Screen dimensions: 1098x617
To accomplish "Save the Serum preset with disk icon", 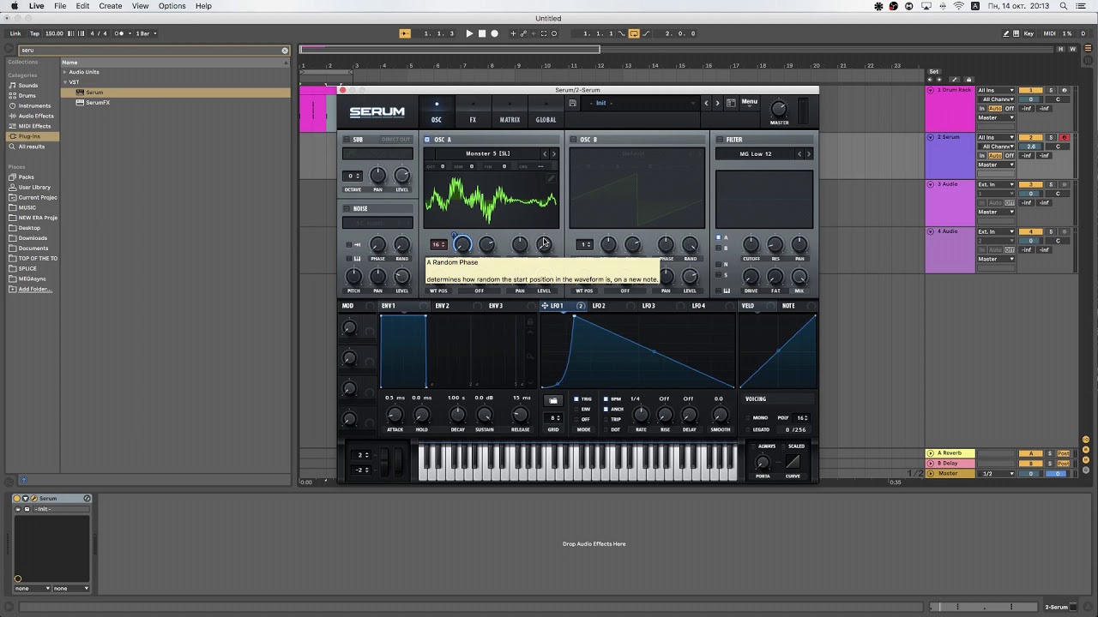I will pos(572,103).
